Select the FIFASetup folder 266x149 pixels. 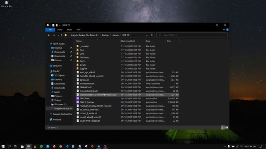(x=84, y=58)
